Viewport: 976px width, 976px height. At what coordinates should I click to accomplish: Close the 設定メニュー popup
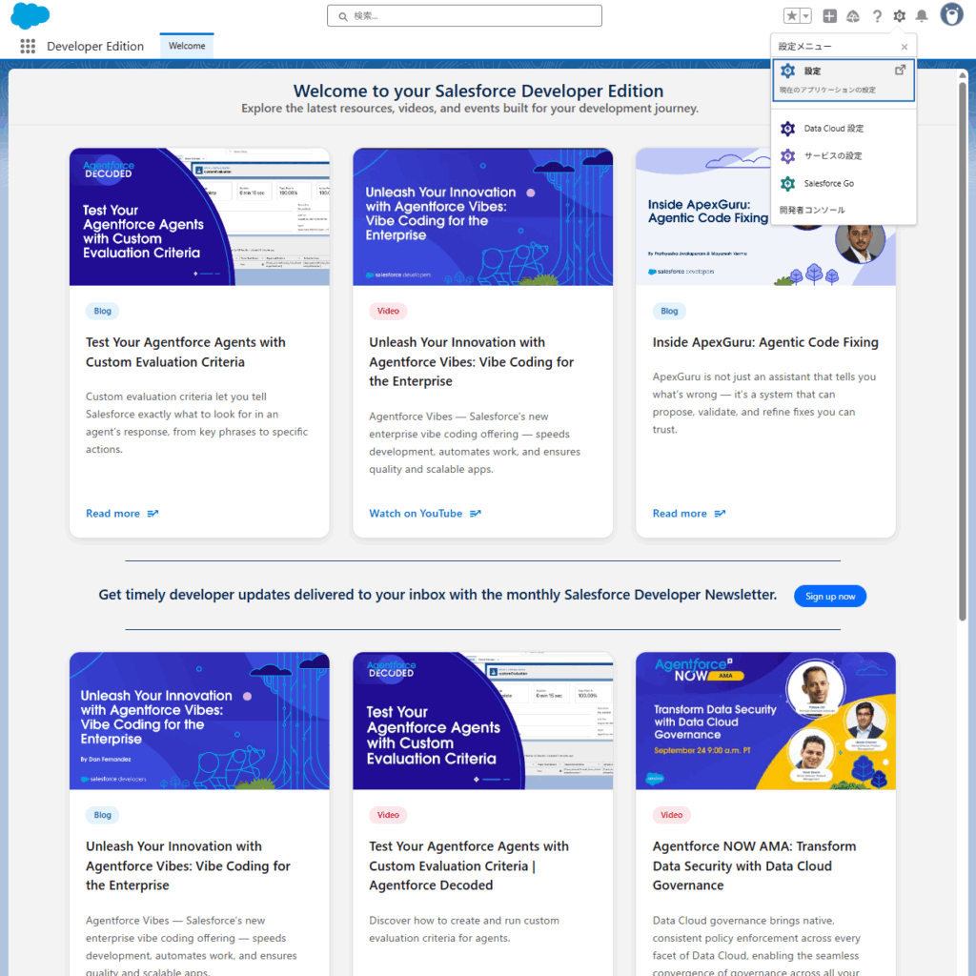click(905, 47)
